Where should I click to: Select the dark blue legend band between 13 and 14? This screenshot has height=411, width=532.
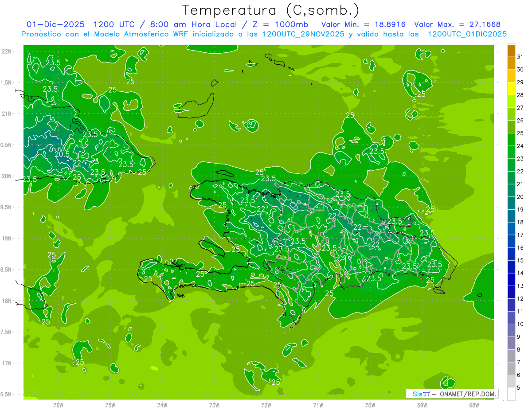pyautogui.click(x=511, y=280)
